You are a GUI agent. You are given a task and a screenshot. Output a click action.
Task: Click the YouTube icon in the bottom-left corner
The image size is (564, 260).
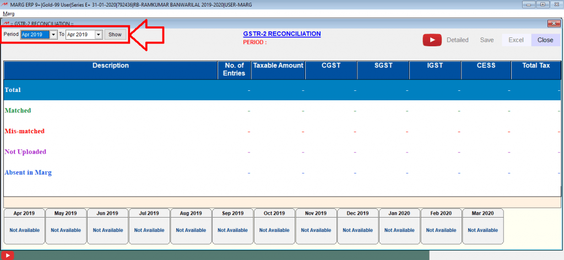[x=7, y=256]
